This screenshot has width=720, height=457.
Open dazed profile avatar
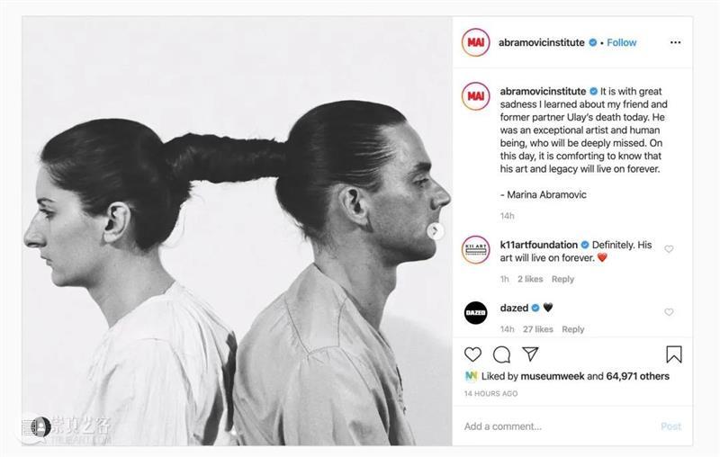[475, 313]
